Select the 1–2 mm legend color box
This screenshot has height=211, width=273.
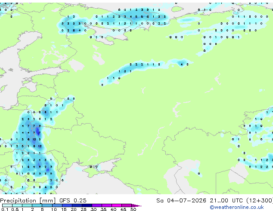coord(27,205)
